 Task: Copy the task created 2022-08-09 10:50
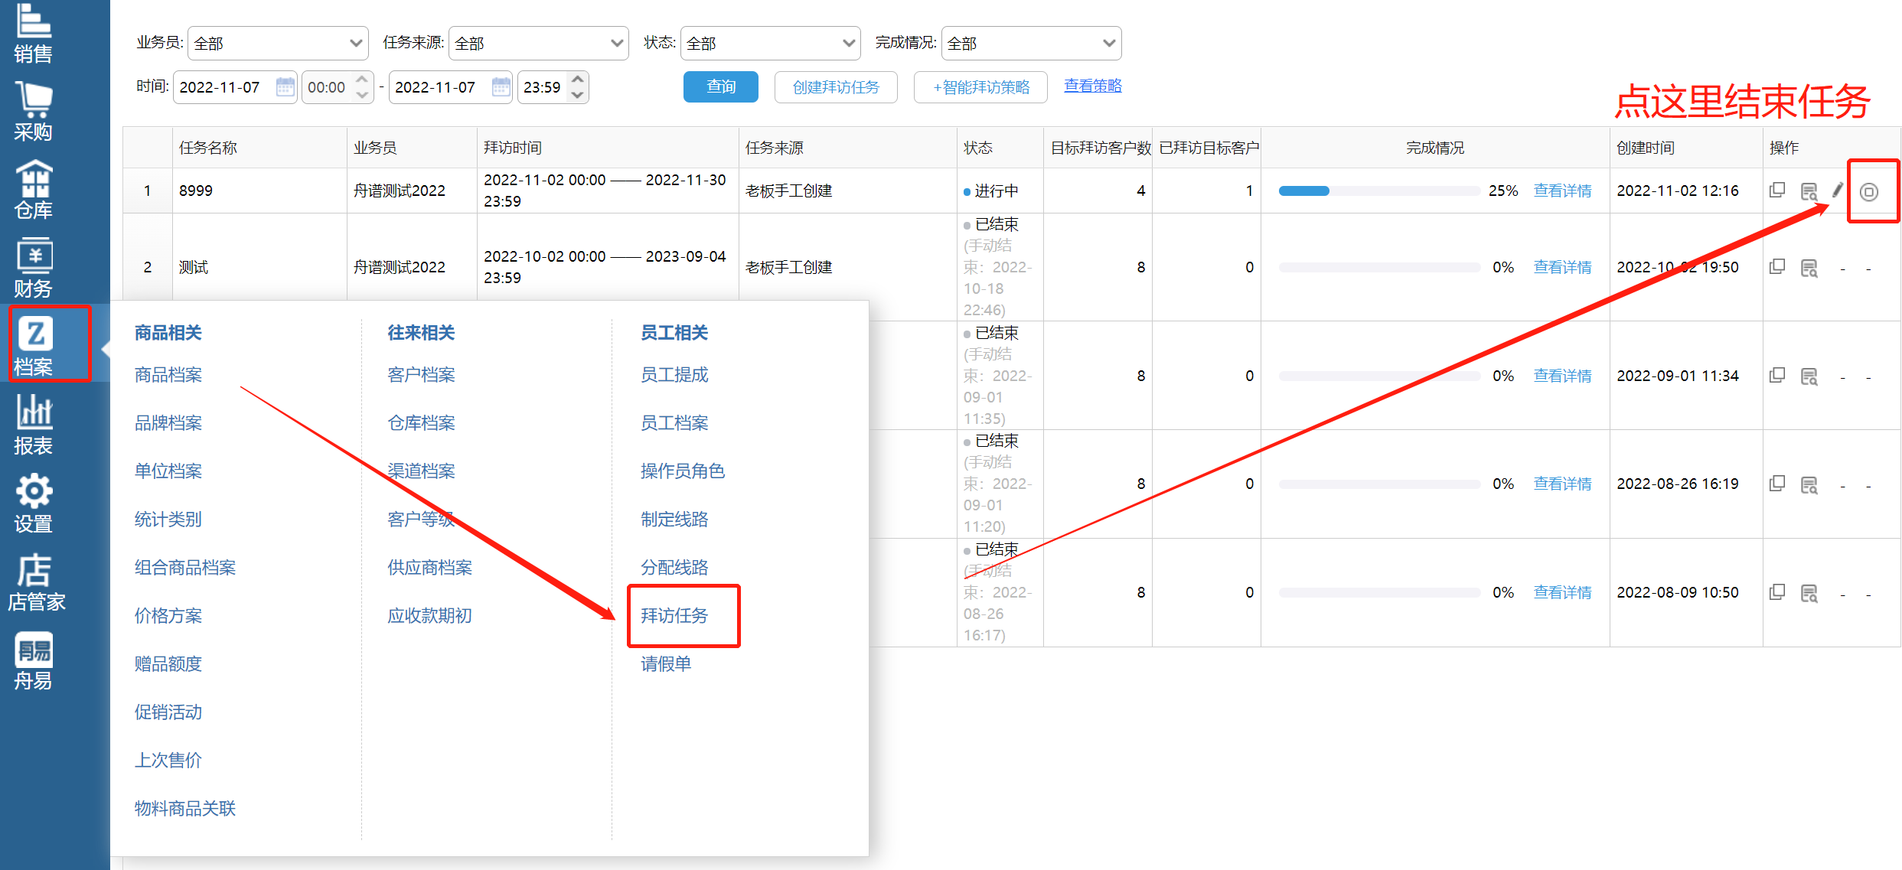pos(1777,592)
